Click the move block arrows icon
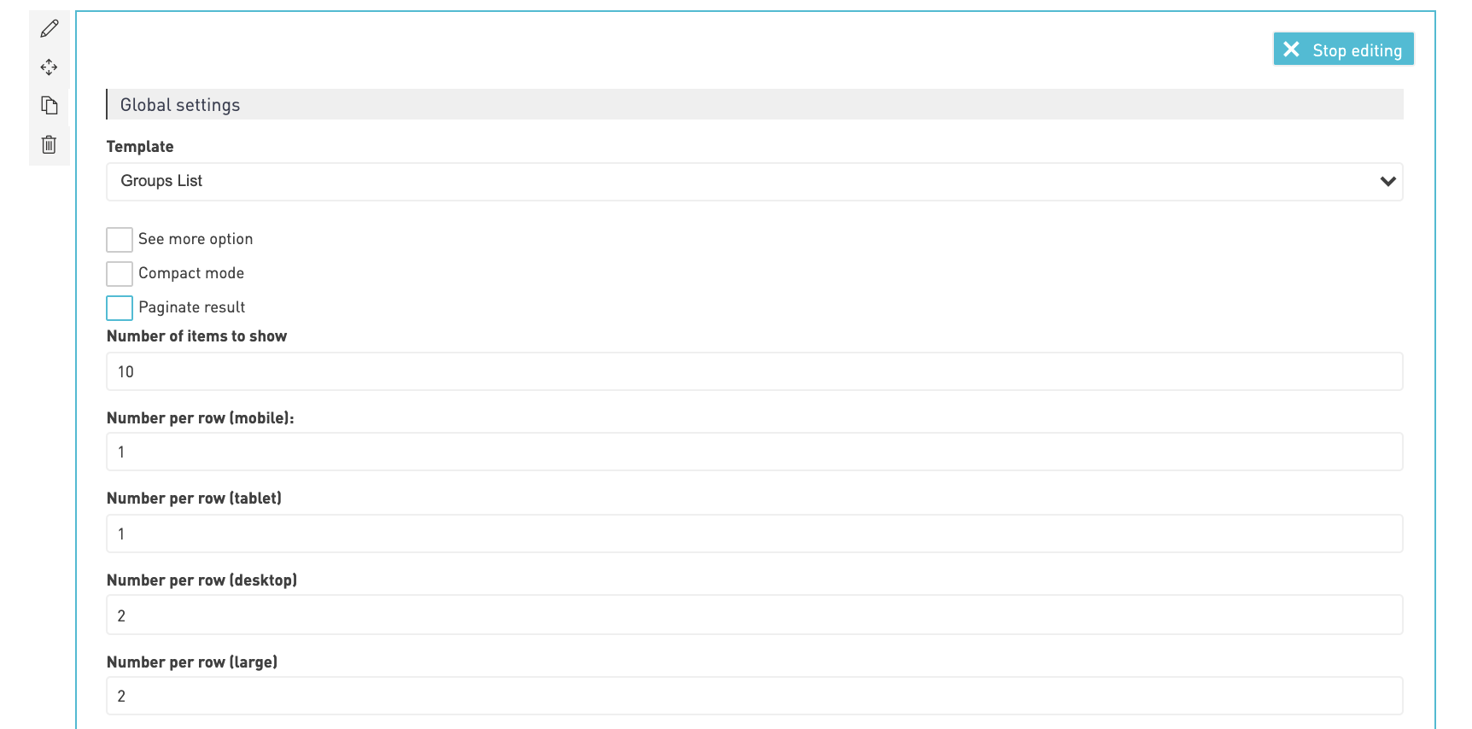 50,67
